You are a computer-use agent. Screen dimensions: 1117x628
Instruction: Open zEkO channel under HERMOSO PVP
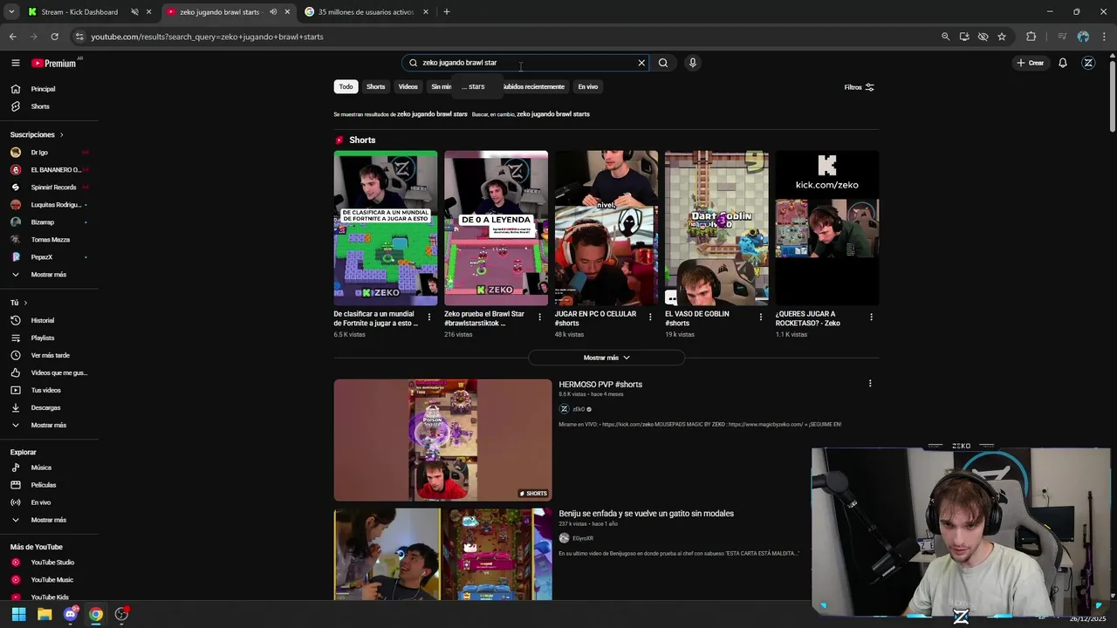(x=579, y=409)
